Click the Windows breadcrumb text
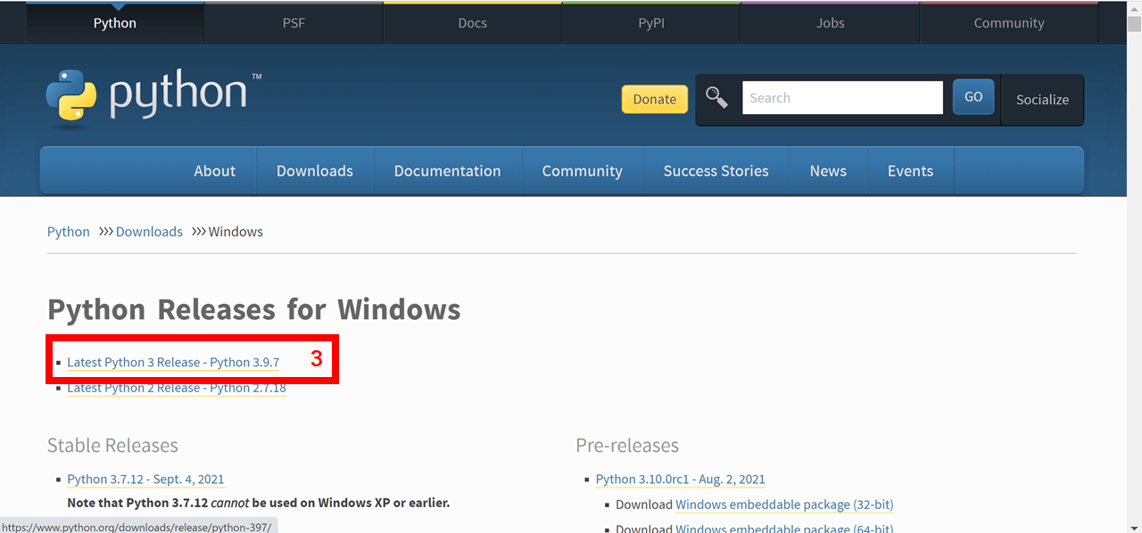The width and height of the screenshot is (1142, 533). click(236, 232)
